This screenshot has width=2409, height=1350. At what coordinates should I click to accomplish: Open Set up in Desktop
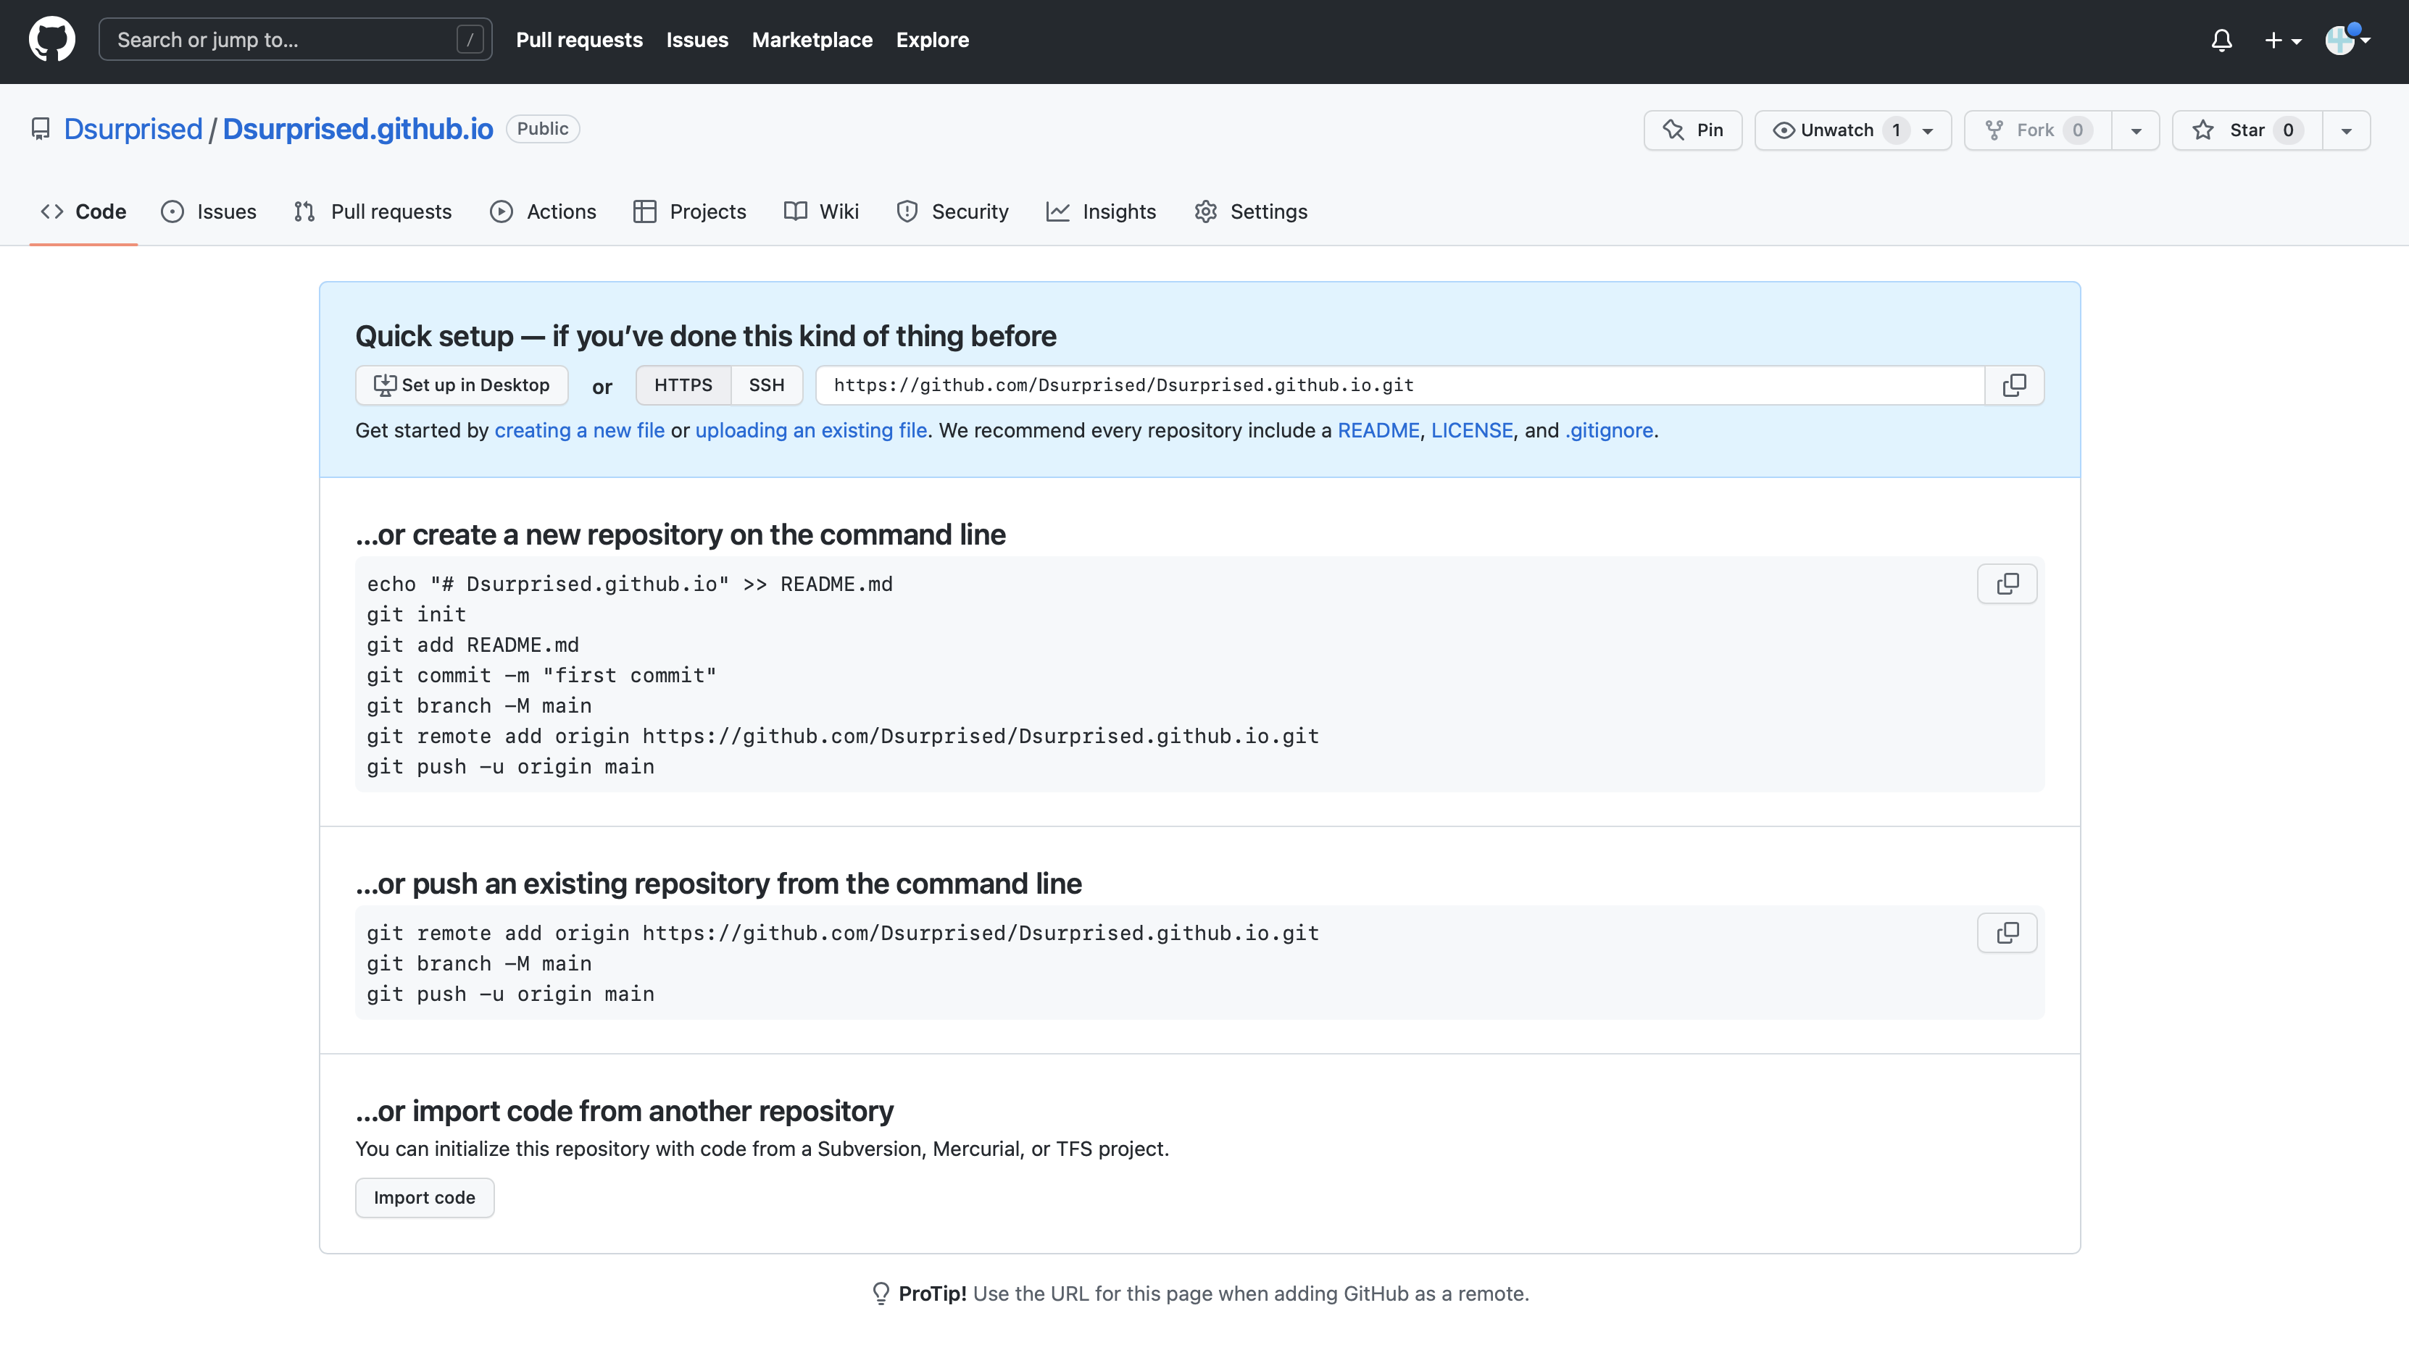point(461,385)
